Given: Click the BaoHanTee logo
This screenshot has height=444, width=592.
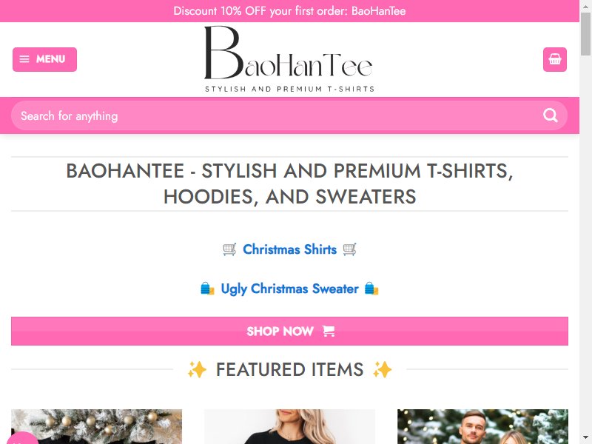Looking at the screenshot, I should click(289, 59).
